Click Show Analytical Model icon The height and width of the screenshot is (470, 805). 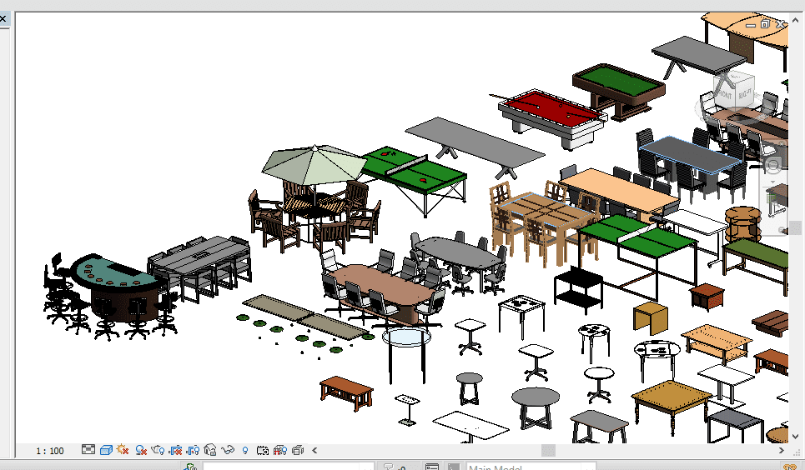(280, 450)
